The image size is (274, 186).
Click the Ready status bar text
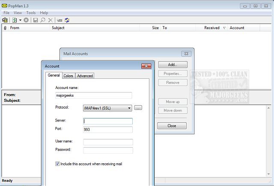pos(7,180)
